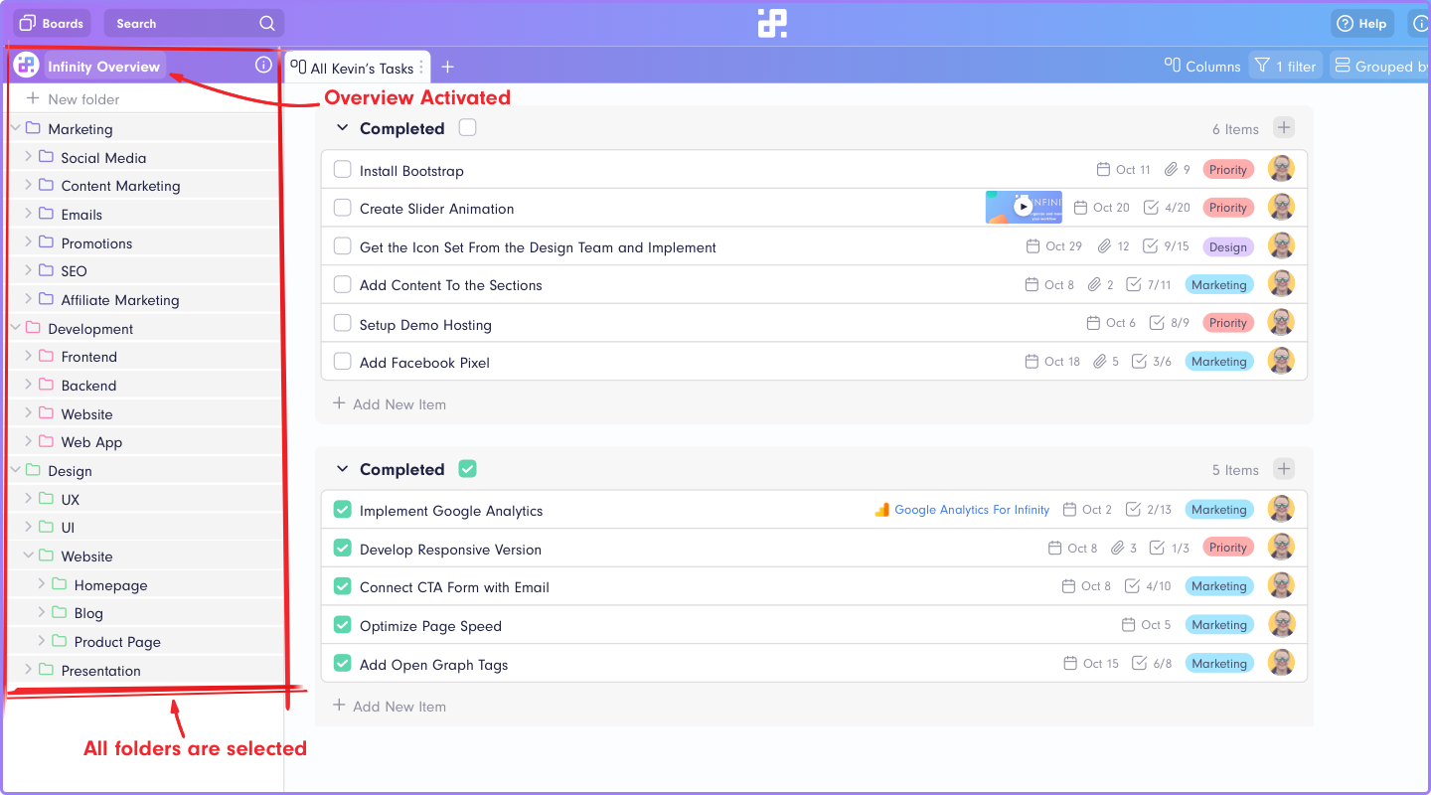
Task: Expand the Social Media folder
Action: point(29,157)
